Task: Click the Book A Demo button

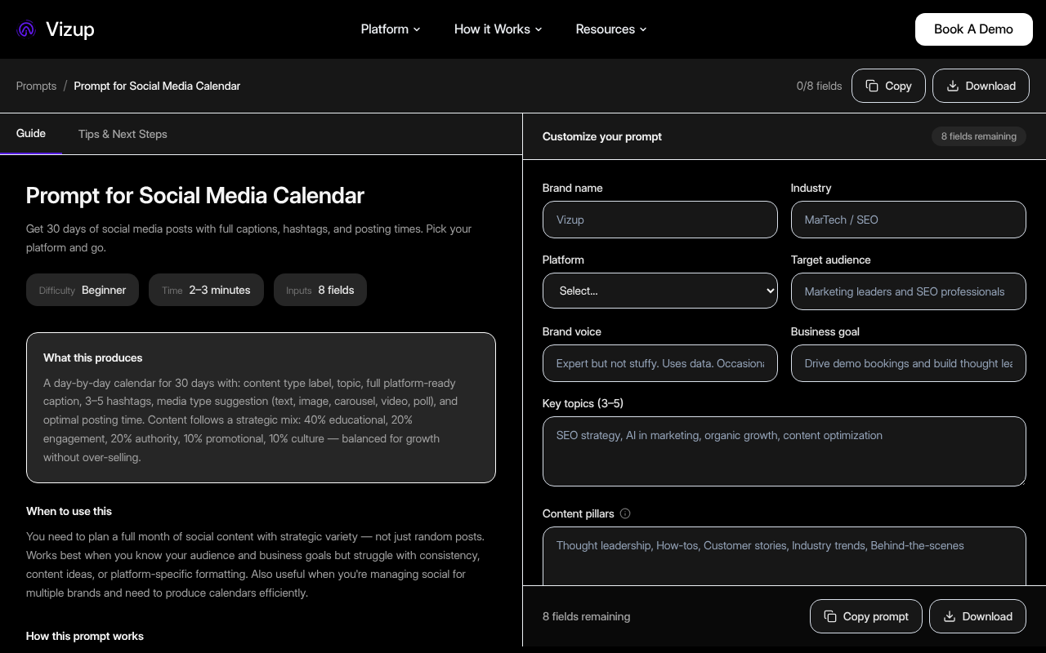Action: [x=973, y=29]
